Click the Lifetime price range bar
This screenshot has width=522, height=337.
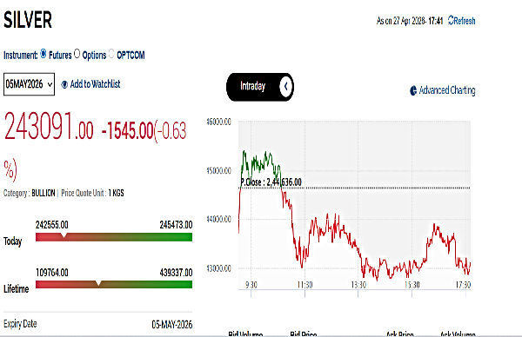pos(114,285)
